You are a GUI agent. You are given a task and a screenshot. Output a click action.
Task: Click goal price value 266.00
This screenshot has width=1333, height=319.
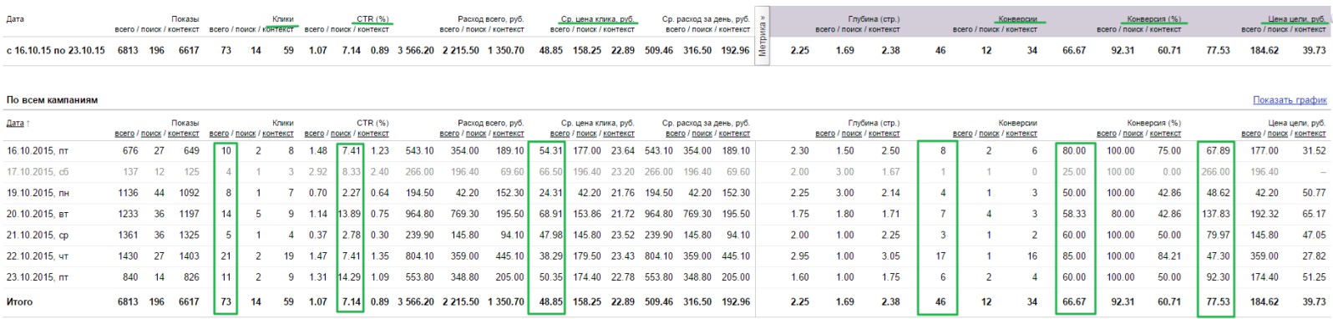point(1216,172)
